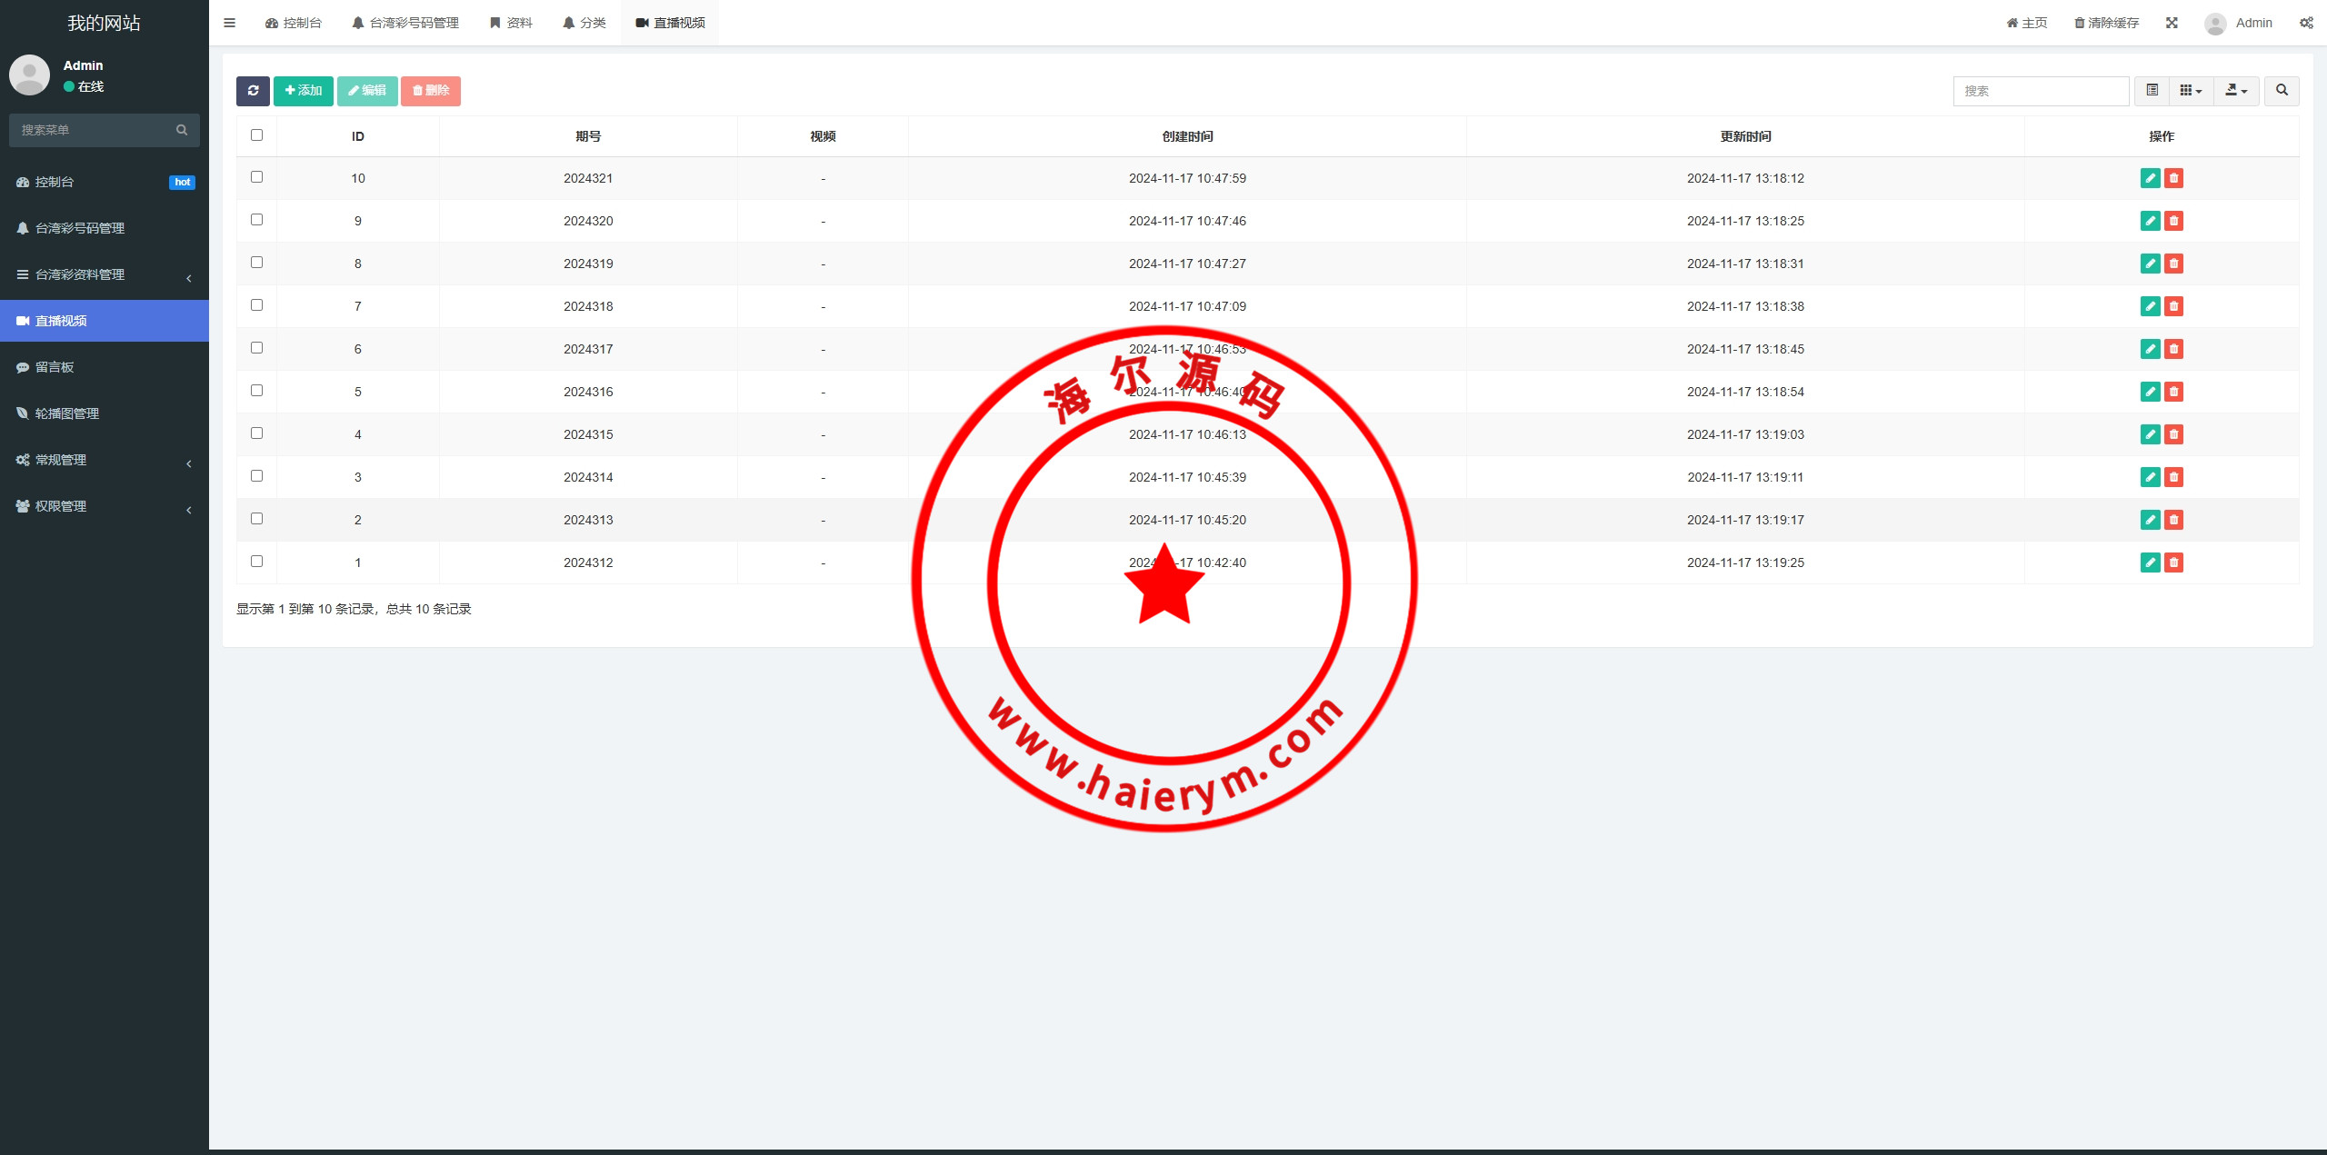
Task: Edit row with 期号 2024317
Action: [2150, 349]
